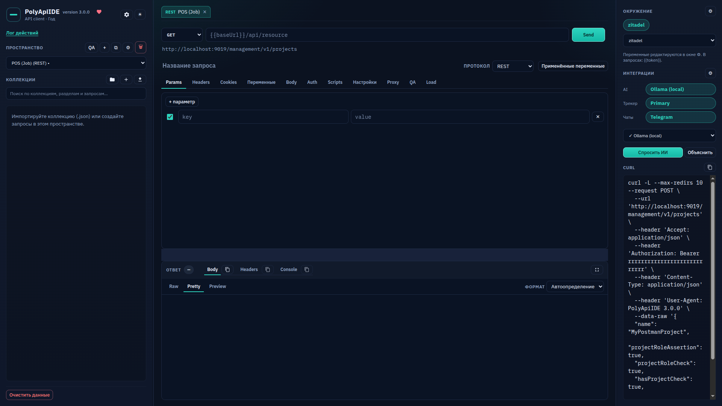Image resolution: width=722 pixels, height=406 pixels.
Task: Click the Telegram chat integration pill
Action: [681, 117]
